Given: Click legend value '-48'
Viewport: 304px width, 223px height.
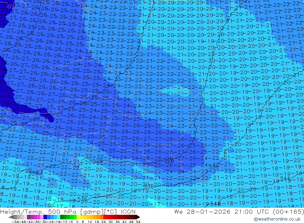Looking at the screenshot, I should point(22,222).
